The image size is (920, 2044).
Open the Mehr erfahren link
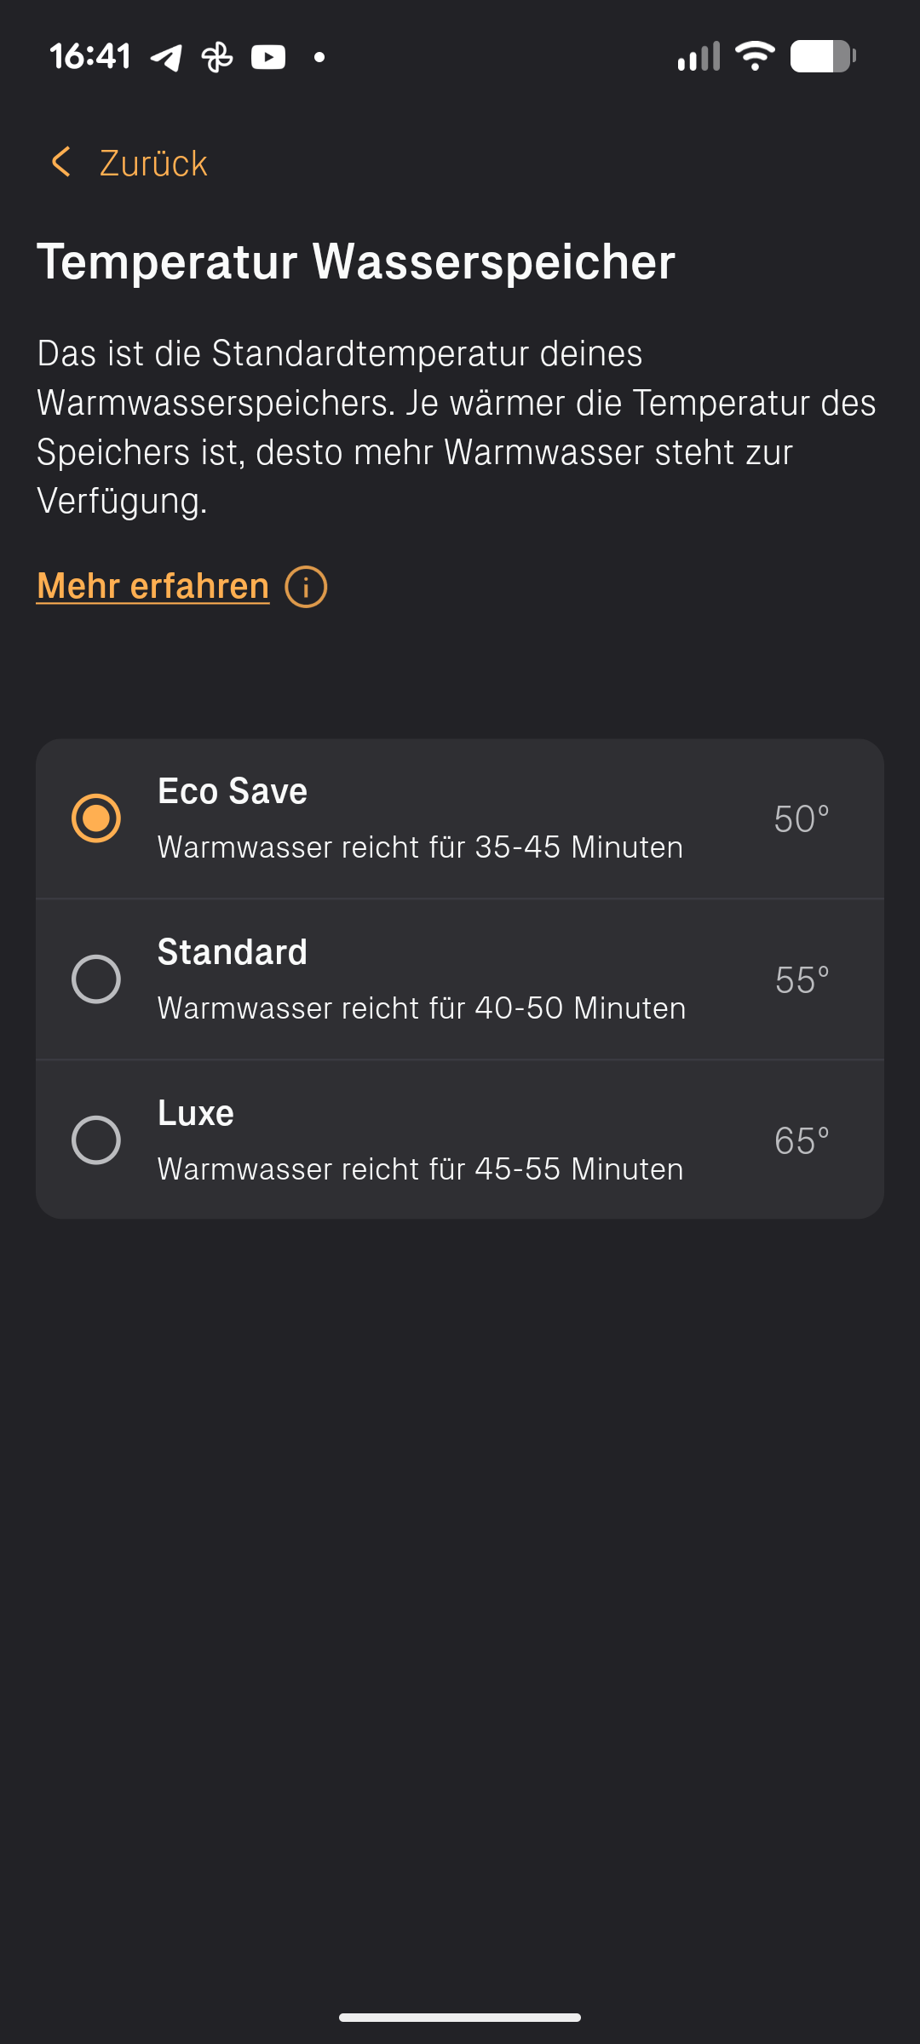pos(153,586)
